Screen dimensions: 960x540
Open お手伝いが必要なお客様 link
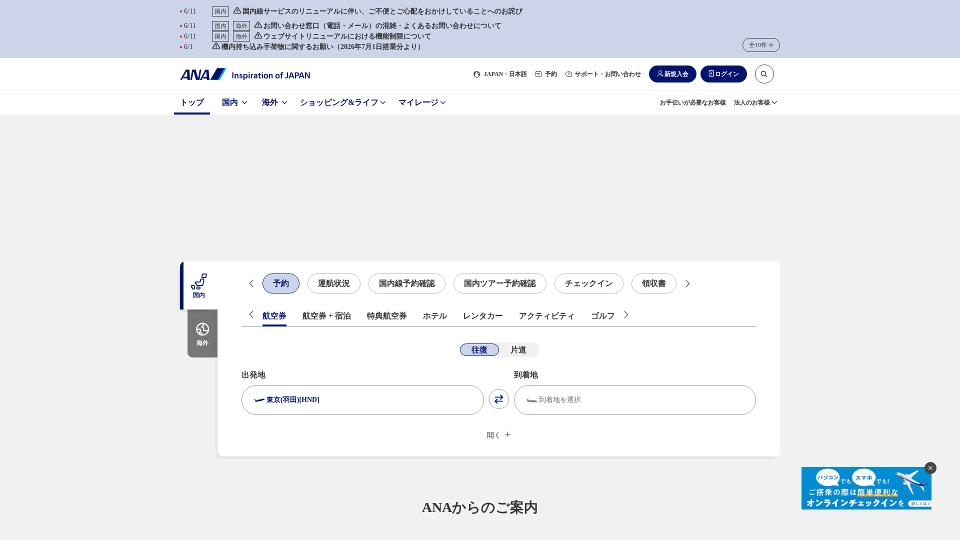693,102
